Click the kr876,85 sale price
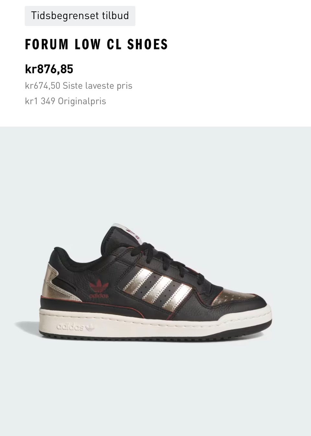The height and width of the screenshot is (436, 311). (49, 69)
